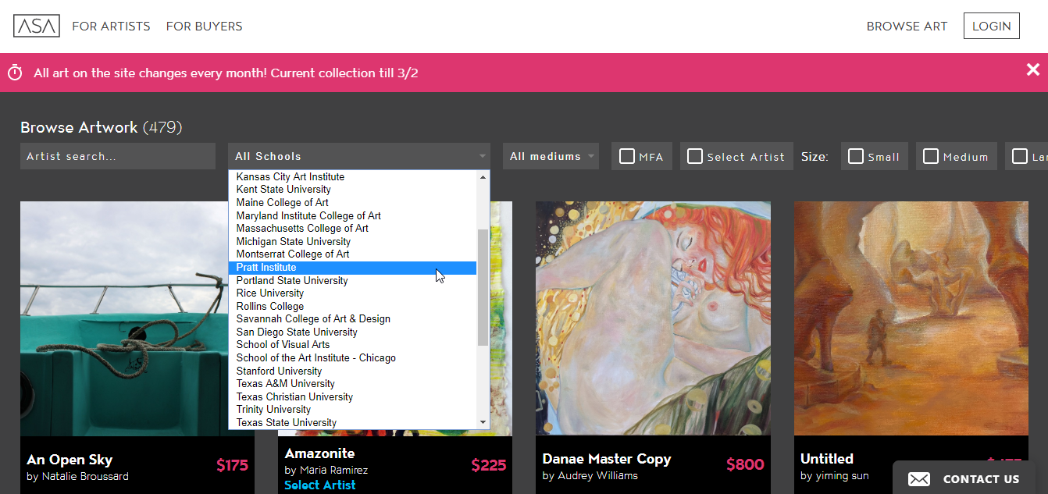Select Massachusetts College of Art
Image resolution: width=1048 pixels, height=494 pixels.
352,229
